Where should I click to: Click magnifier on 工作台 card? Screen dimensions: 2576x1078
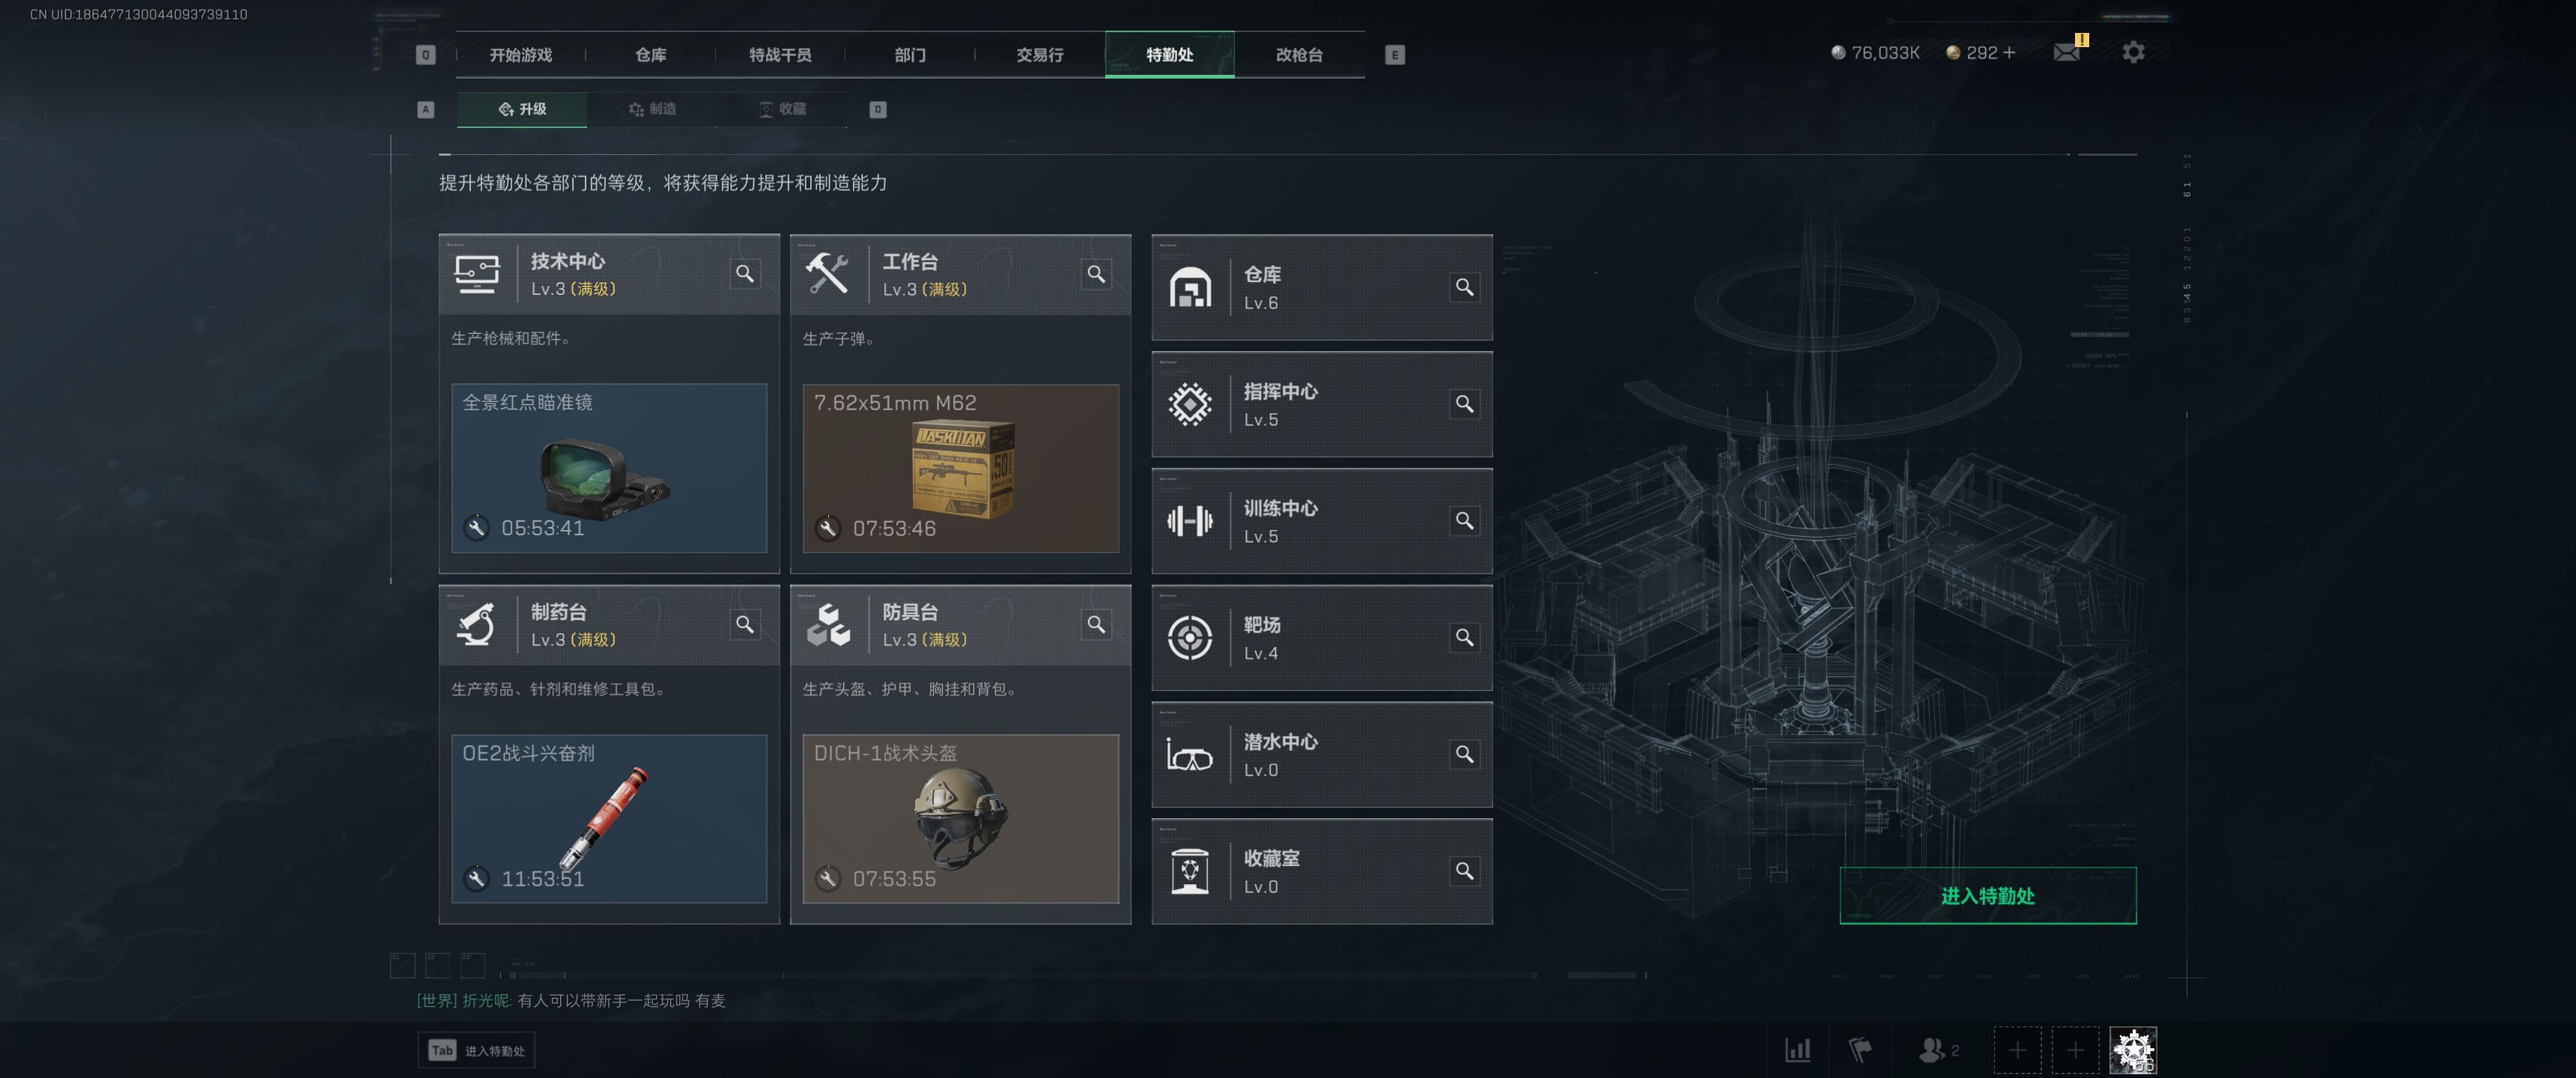1097,273
